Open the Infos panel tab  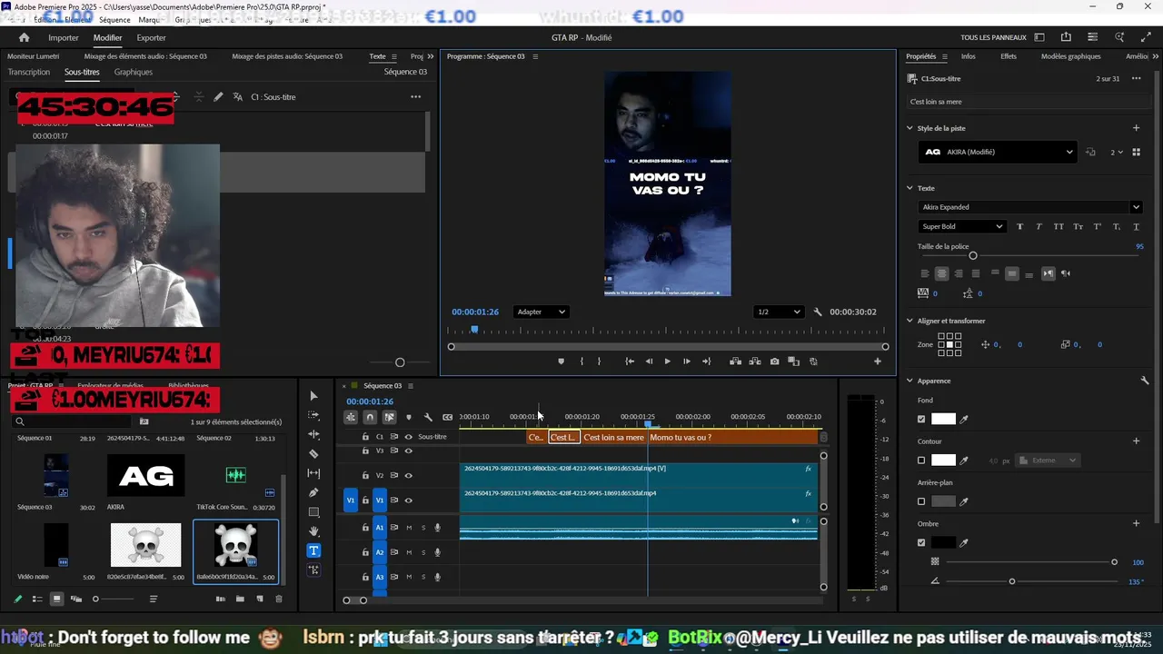click(969, 56)
